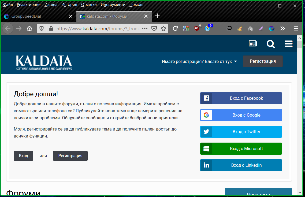This screenshot has height=197, width=305.
Task: Show more toolbar items overflow chevron
Action: (x=283, y=29)
